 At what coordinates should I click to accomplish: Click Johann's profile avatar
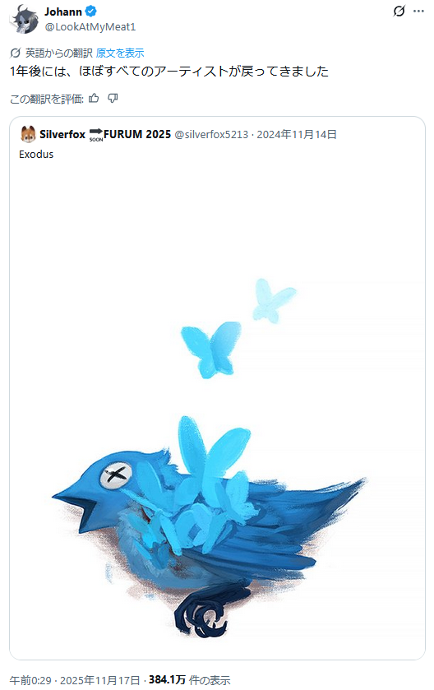tap(25, 19)
